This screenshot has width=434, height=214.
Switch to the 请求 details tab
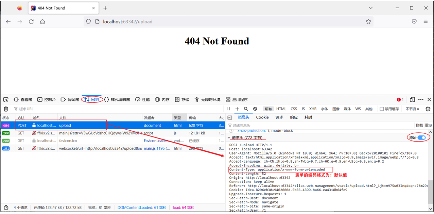[x=279, y=117]
